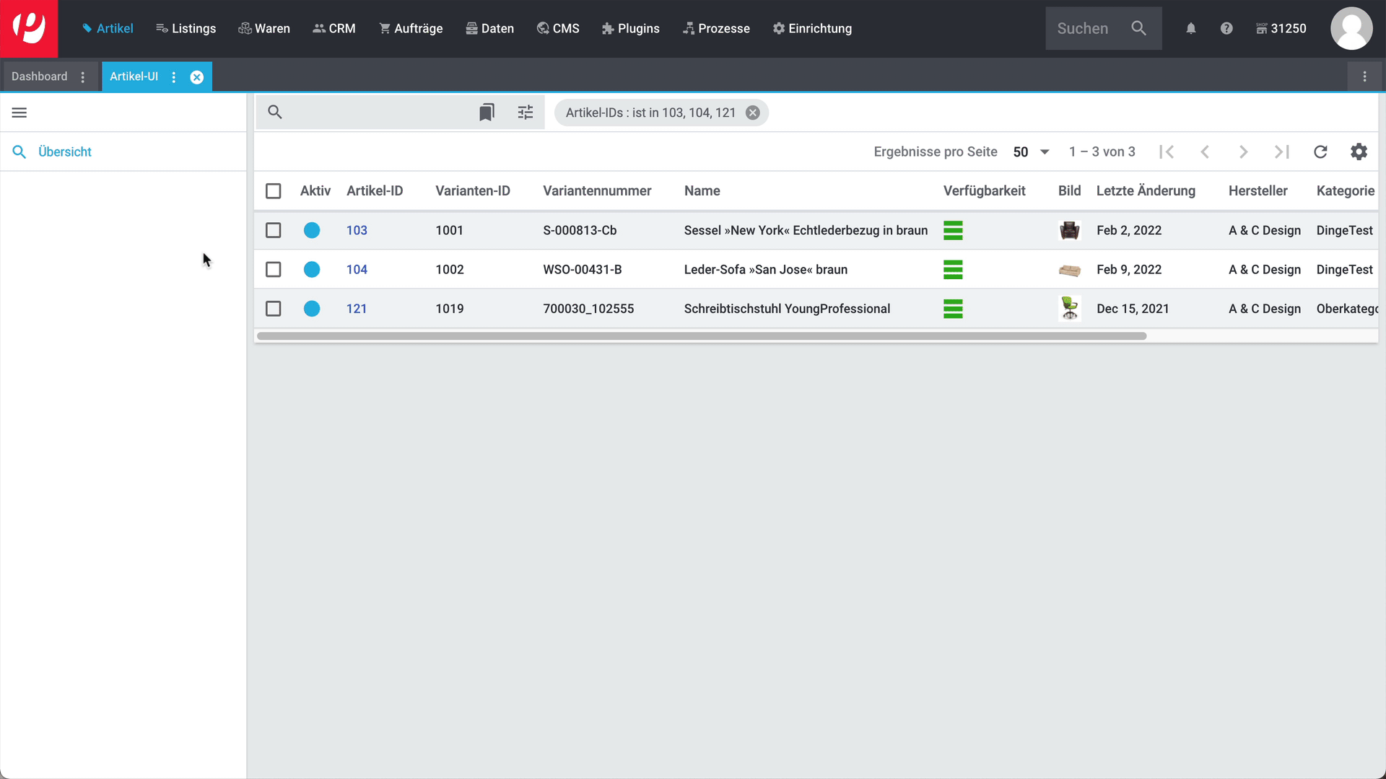Click the notifications bell icon

coord(1191,29)
